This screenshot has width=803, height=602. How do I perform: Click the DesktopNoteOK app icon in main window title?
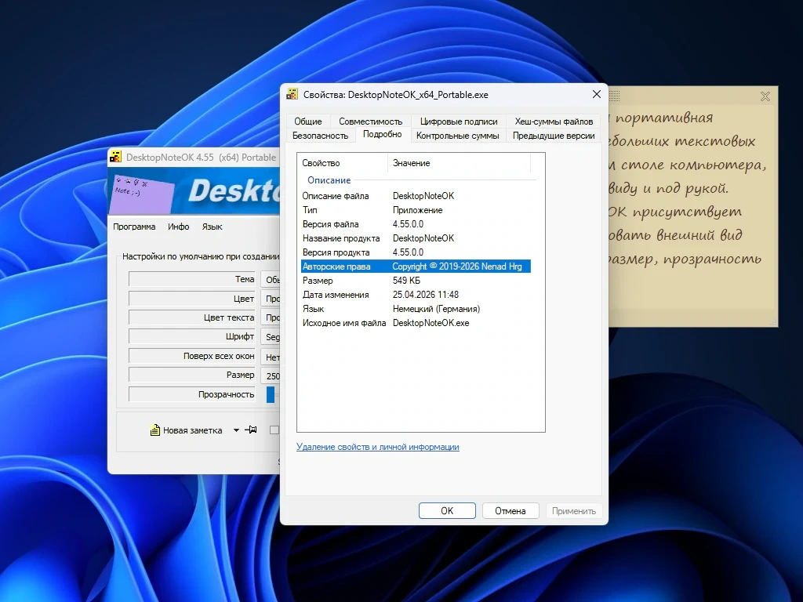click(116, 157)
